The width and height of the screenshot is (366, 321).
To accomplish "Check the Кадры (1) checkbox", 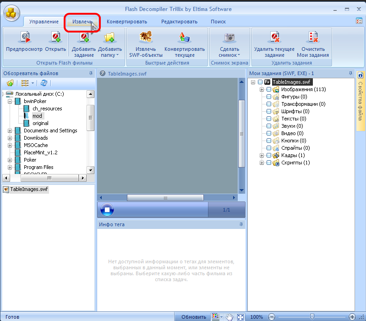I will point(269,155).
